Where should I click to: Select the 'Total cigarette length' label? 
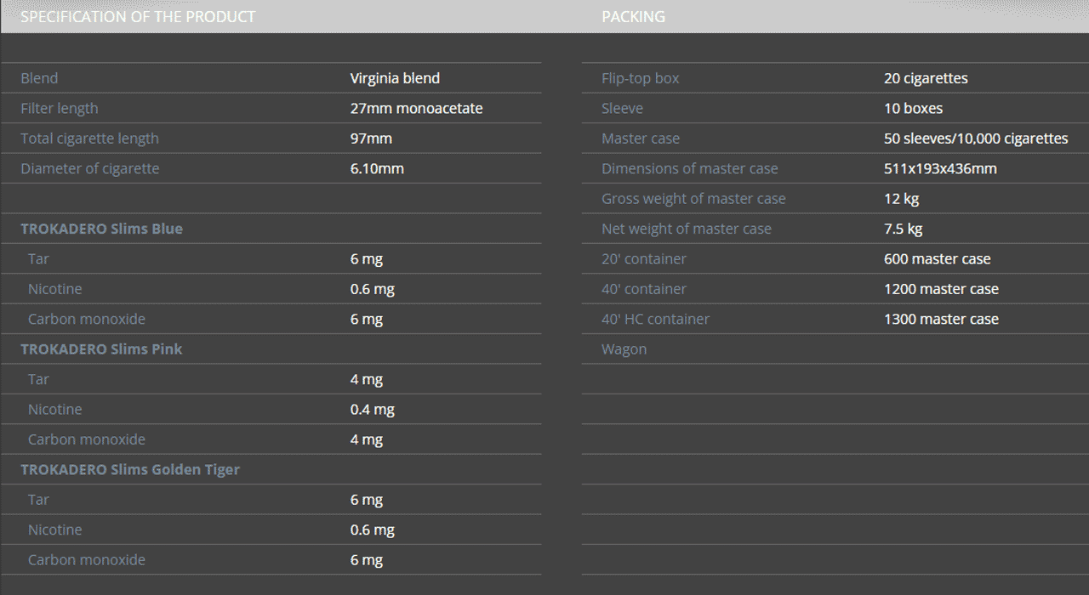tap(89, 139)
